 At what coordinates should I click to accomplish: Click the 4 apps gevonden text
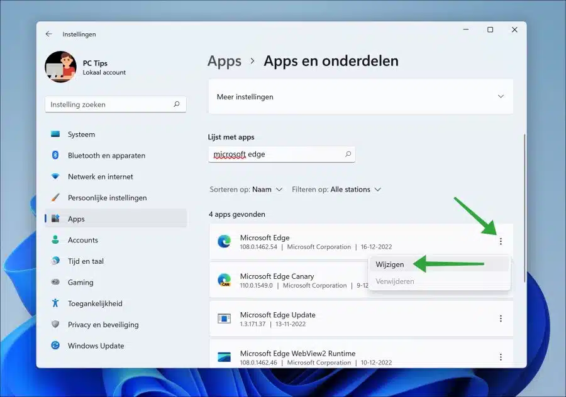[237, 214]
